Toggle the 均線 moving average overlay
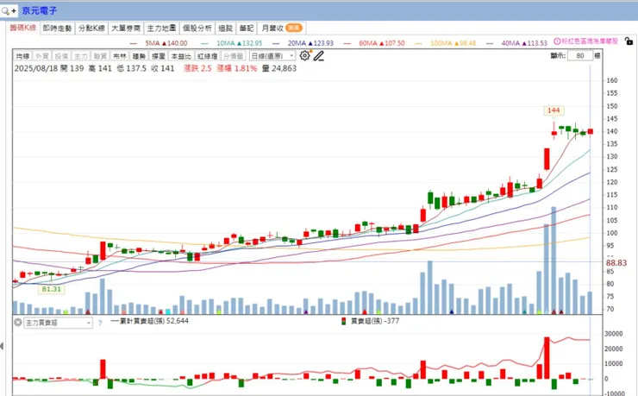 [x=22, y=56]
